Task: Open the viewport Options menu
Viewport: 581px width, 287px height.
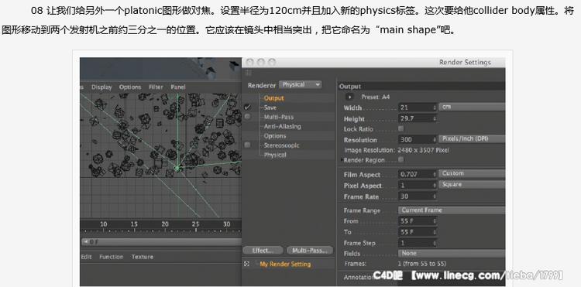Action: (x=130, y=87)
